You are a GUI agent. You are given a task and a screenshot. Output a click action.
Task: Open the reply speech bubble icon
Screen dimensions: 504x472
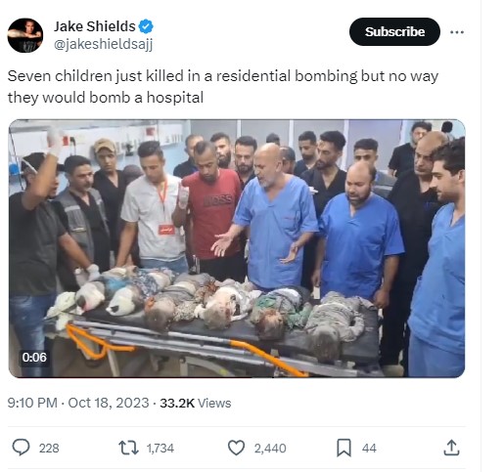click(21, 448)
